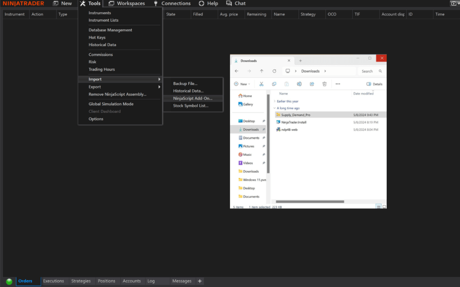Switch to the Executions tab

point(53,281)
